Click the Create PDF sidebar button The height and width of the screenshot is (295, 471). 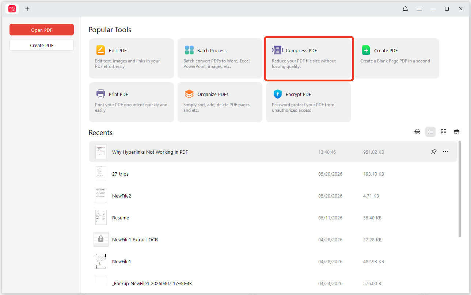click(x=42, y=45)
